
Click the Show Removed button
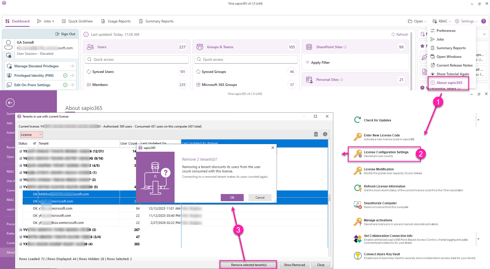click(x=294, y=265)
